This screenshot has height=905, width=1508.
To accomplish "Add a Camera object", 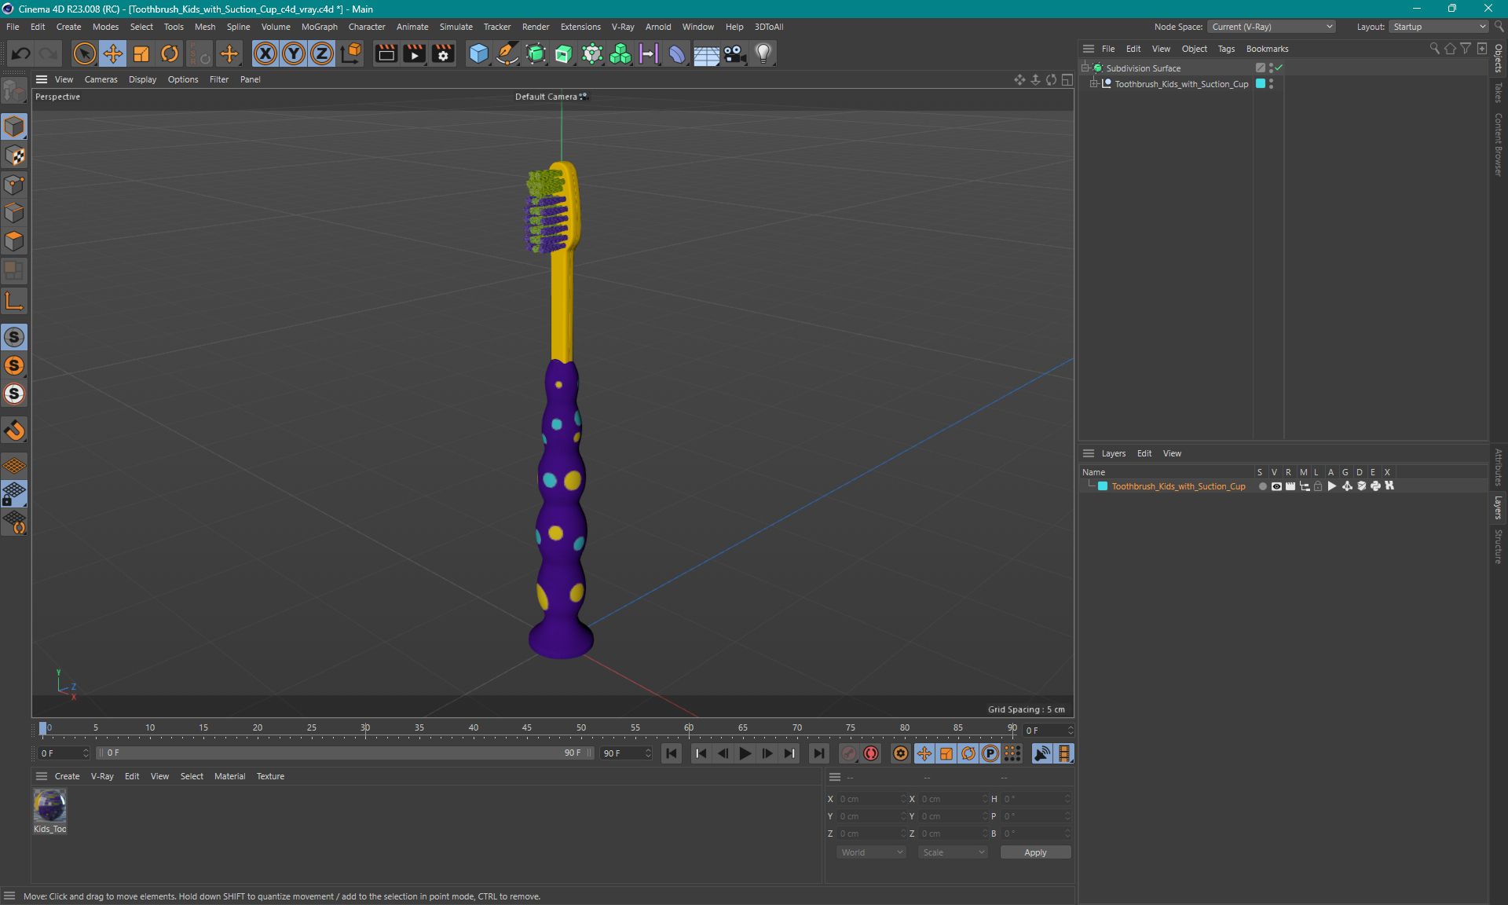I will coord(734,53).
